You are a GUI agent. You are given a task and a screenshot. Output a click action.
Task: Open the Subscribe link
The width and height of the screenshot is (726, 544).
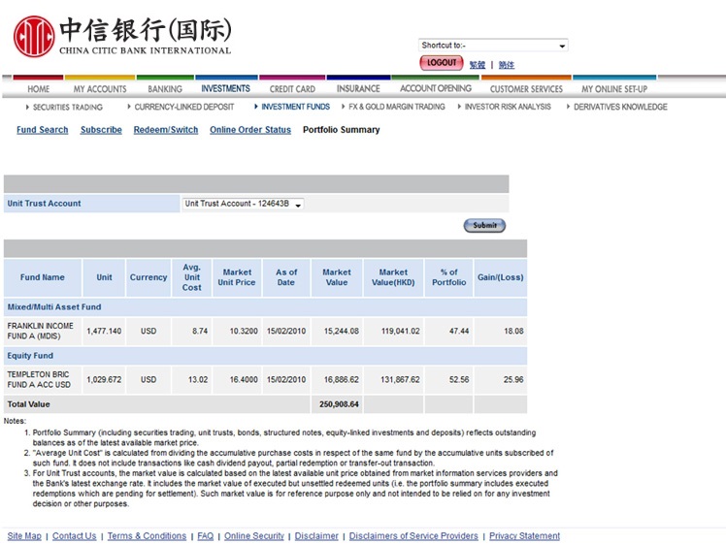tap(101, 130)
